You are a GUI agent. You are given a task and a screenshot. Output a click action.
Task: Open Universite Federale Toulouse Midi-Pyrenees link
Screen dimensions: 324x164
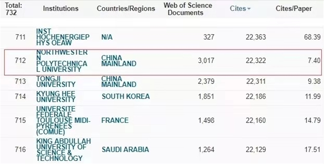click(x=62, y=120)
